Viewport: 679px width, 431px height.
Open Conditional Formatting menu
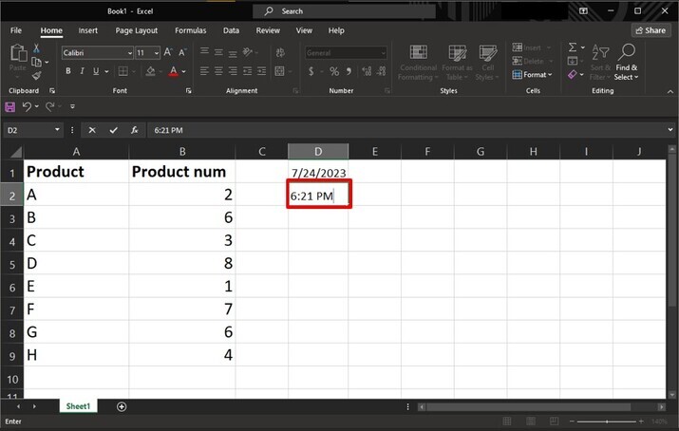click(418, 63)
